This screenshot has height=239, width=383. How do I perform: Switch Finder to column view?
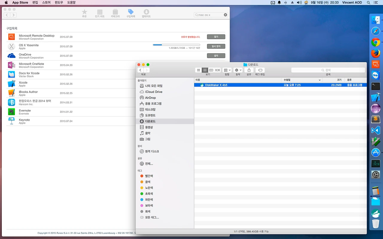tap(212, 70)
